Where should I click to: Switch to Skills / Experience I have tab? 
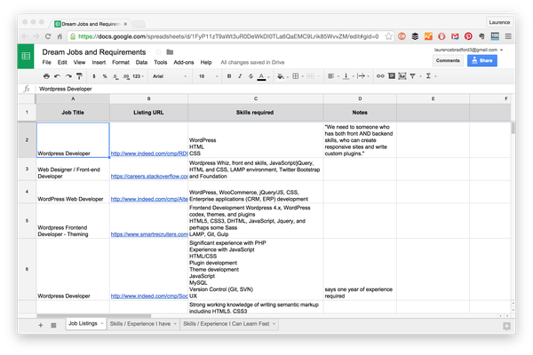[x=143, y=324]
